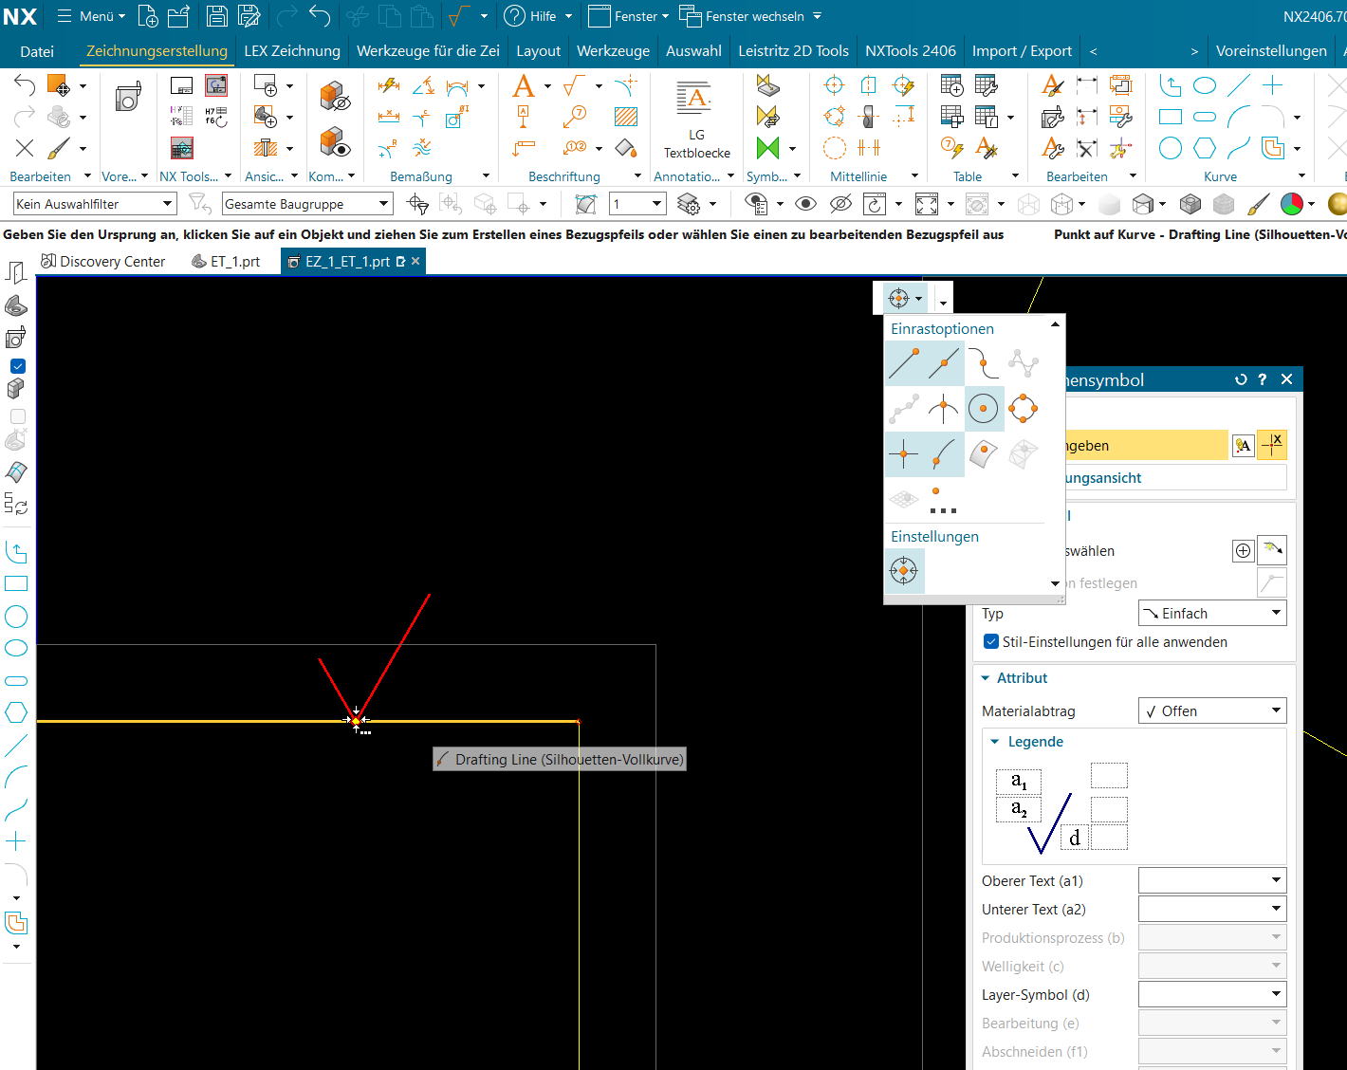Screen dimensions: 1347x1070
Task: Collapse the Legende section
Action: (x=995, y=742)
